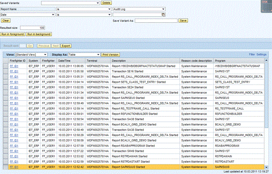Open FF_ID1 link in the 13:06:05 row
272x174 pixels.
point(14,66)
